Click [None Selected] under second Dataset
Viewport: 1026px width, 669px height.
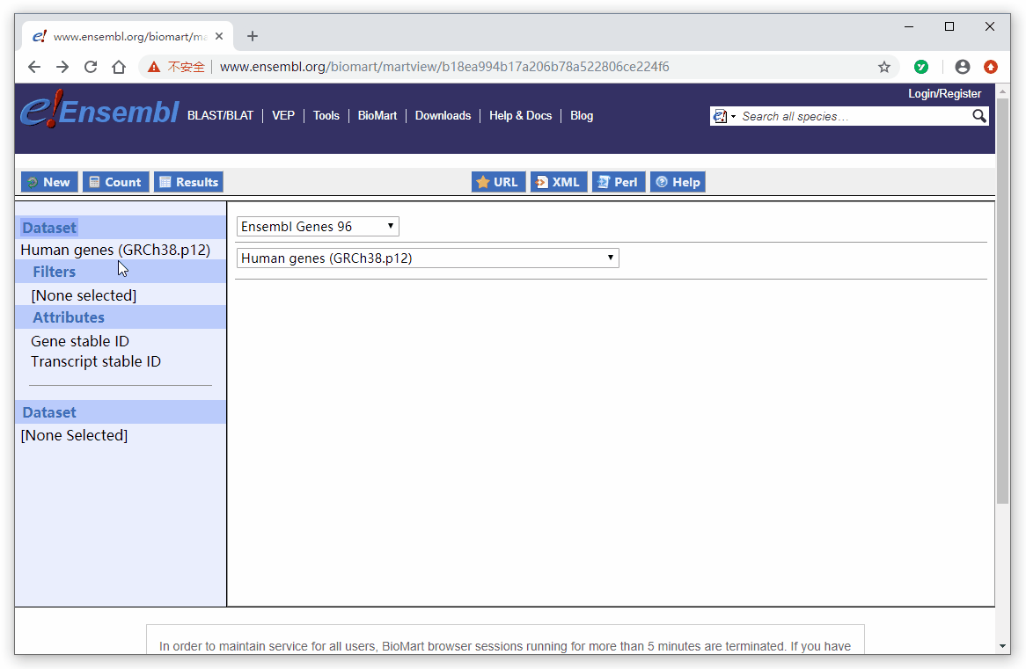(74, 435)
